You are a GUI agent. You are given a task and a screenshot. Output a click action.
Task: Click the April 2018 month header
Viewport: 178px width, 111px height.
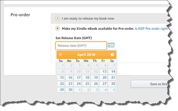(x=86, y=55)
